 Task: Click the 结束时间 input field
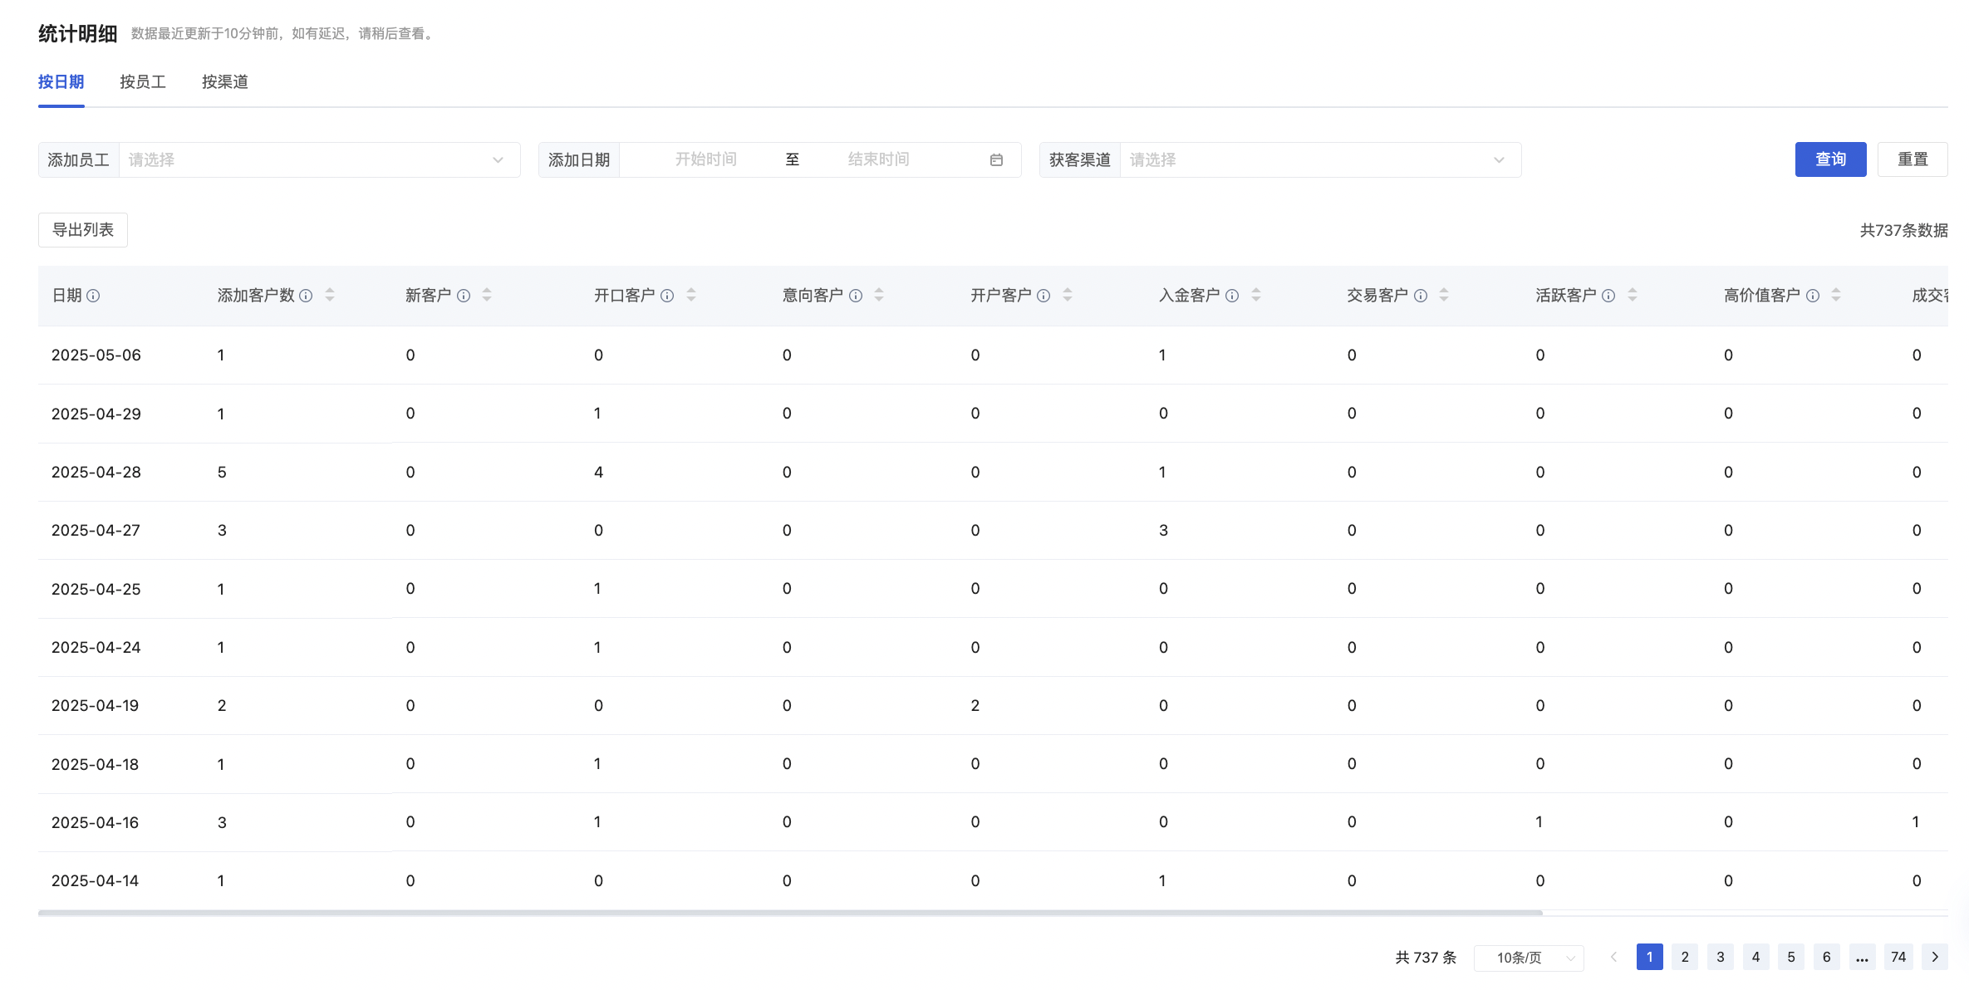(878, 159)
